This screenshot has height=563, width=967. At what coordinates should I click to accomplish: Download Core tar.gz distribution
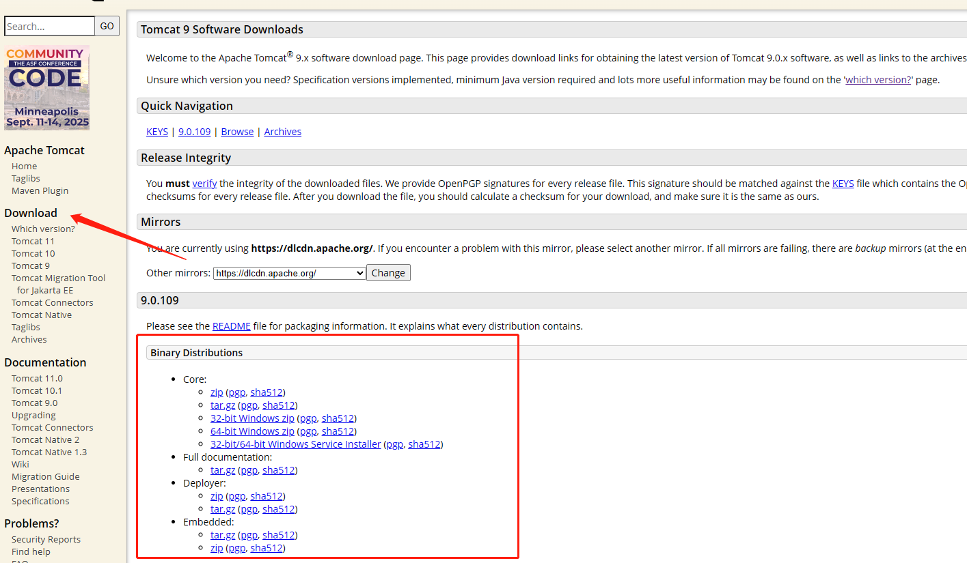point(223,405)
